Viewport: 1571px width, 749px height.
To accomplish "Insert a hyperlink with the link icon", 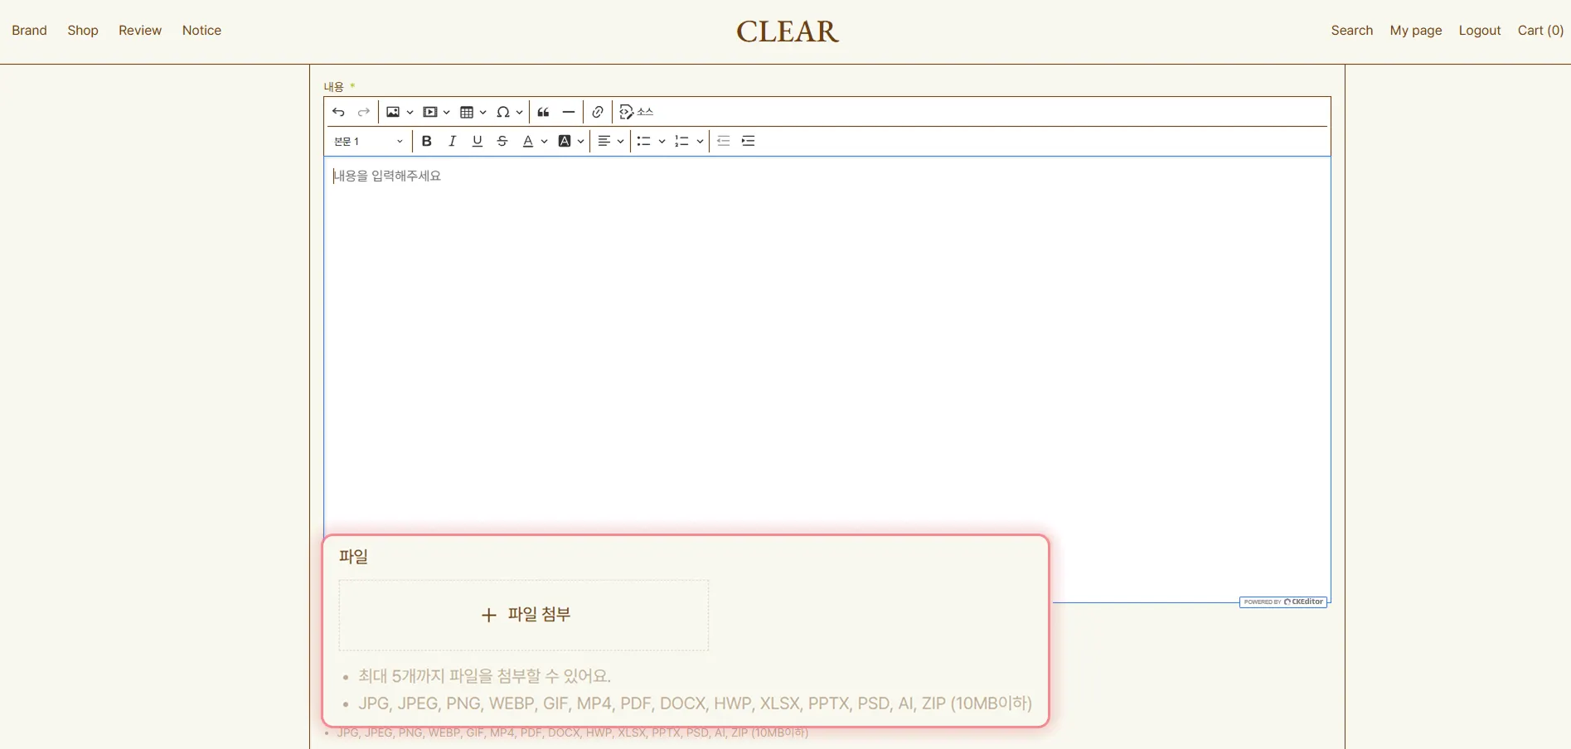I will coord(598,112).
